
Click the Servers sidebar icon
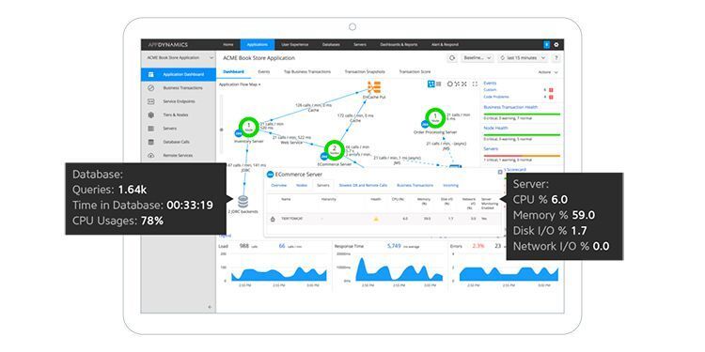(x=151, y=129)
